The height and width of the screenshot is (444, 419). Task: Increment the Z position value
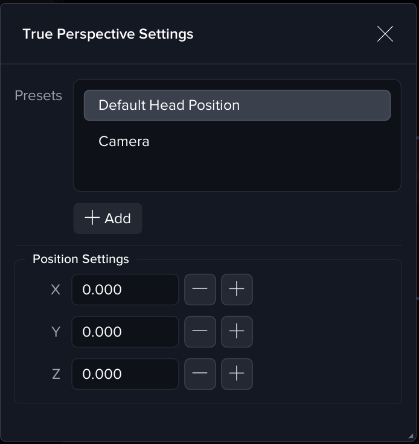(x=237, y=374)
